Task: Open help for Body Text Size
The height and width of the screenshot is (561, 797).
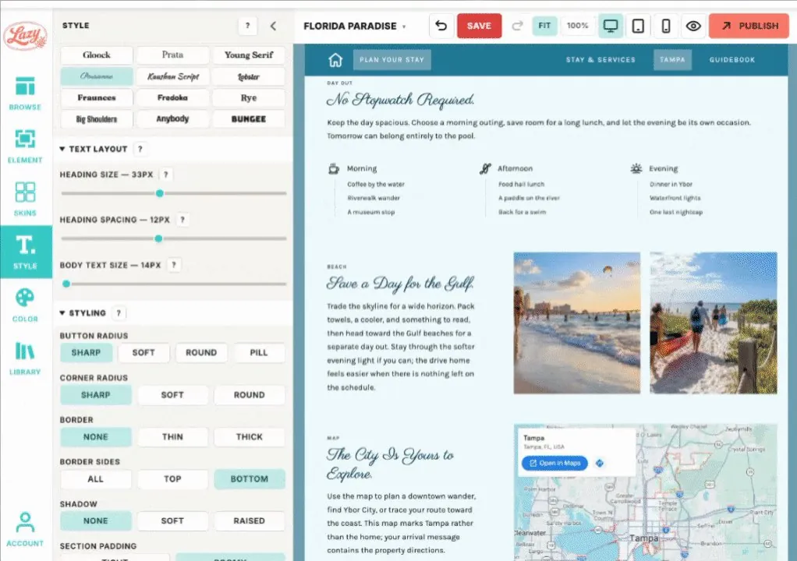Action: [x=174, y=265]
